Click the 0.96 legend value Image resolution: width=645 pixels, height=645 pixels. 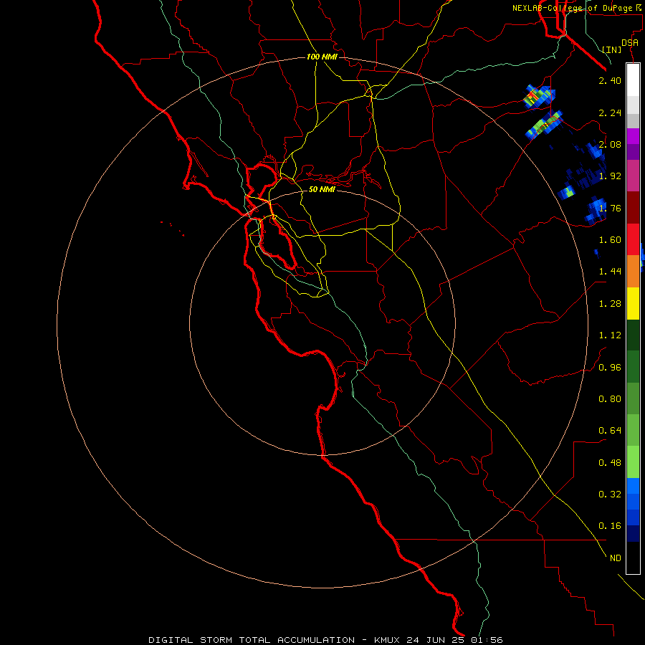[610, 368]
